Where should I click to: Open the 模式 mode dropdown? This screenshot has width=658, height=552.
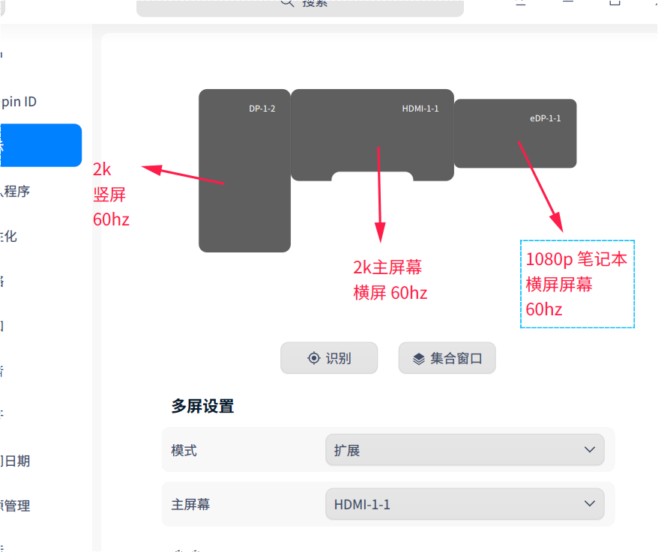click(465, 449)
